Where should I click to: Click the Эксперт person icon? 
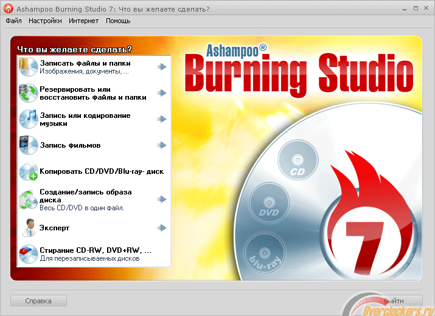tap(28, 228)
